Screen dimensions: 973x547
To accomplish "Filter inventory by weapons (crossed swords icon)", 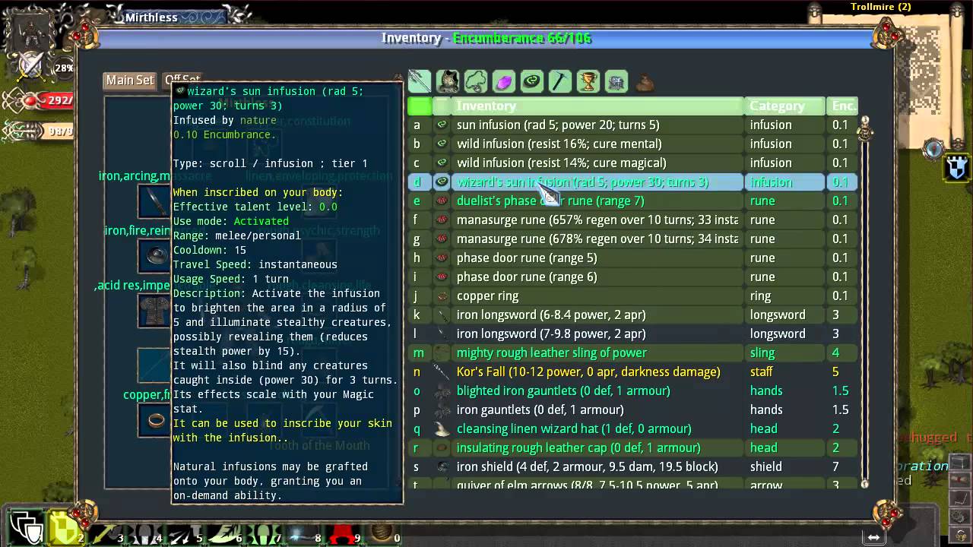I will click(x=420, y=81).
